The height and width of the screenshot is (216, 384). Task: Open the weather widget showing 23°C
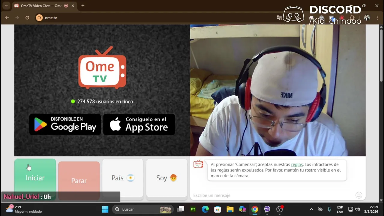24,209
